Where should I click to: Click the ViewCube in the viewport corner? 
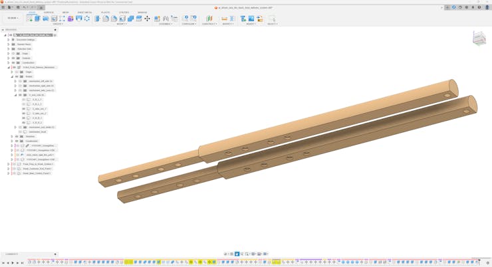tap(479, 39)
